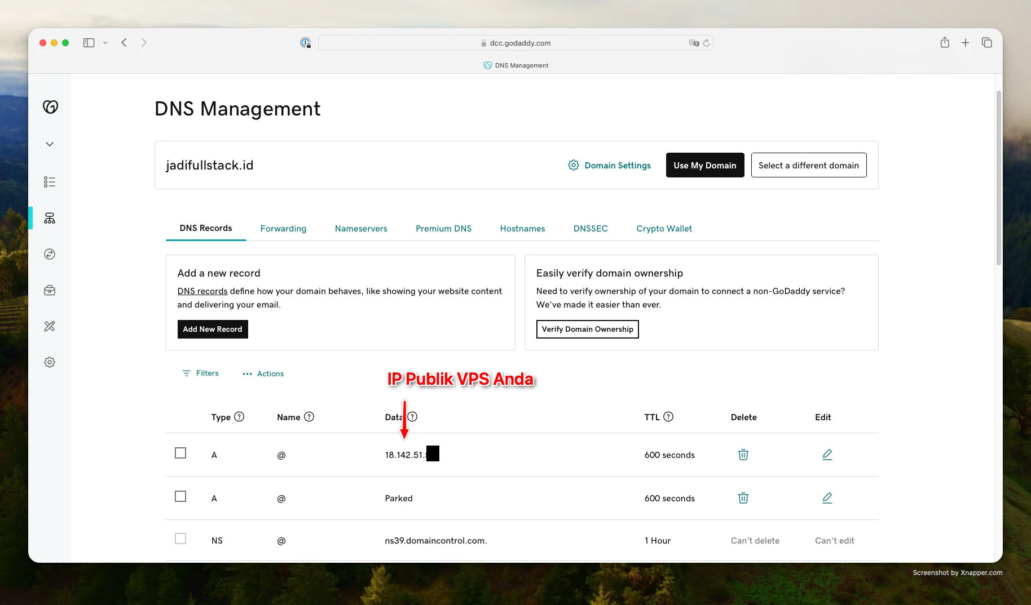Open the Filters control

[x=200, y=373]
